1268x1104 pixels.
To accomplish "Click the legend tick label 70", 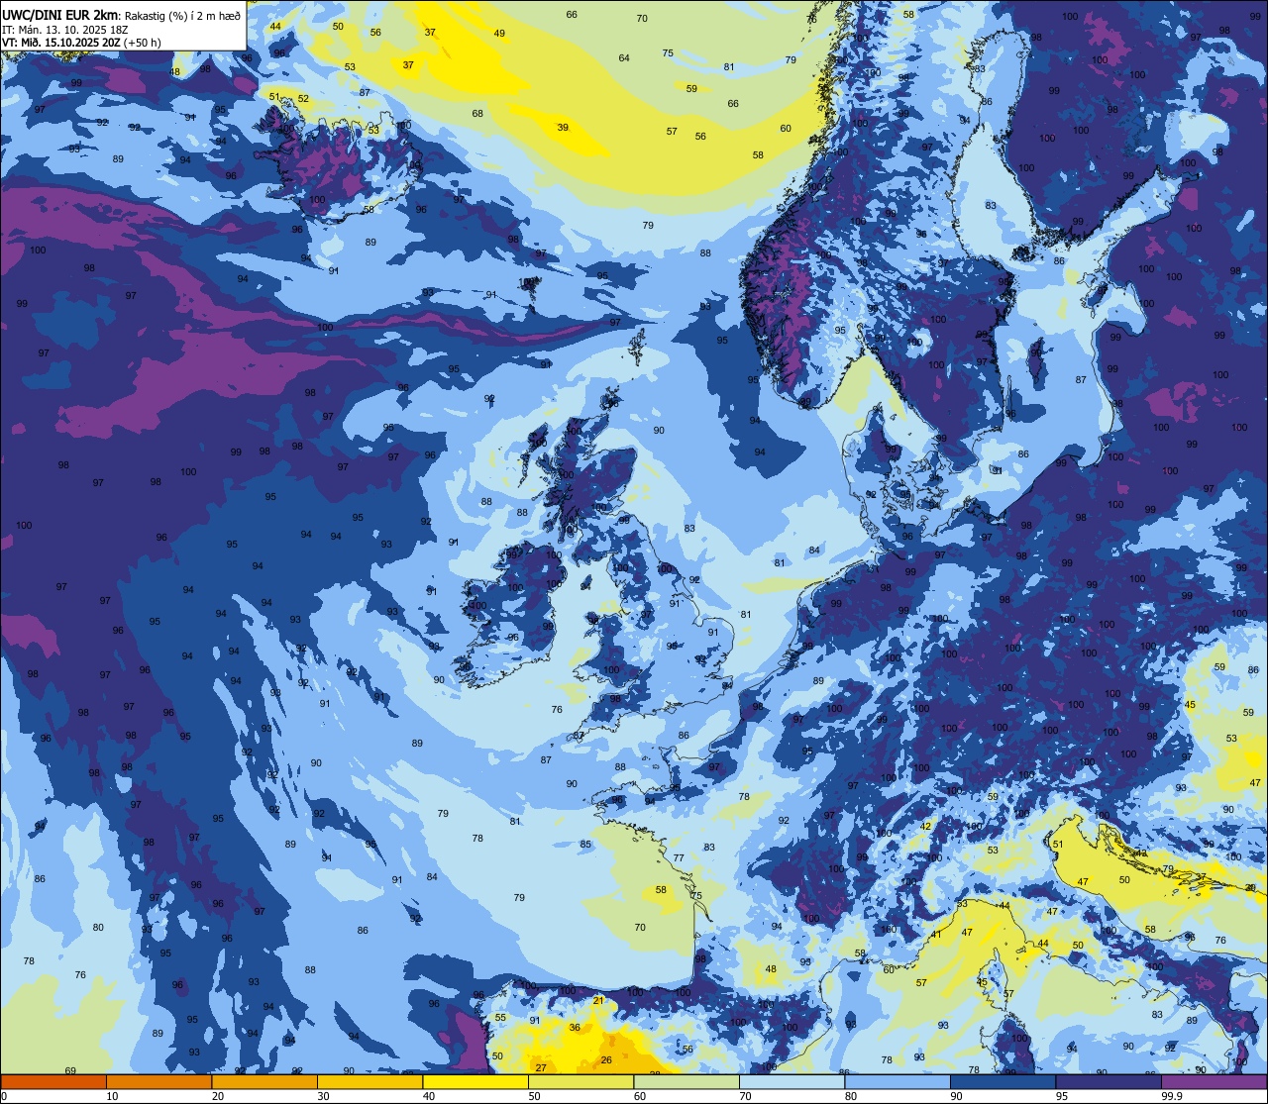I will click(745, 1096).
